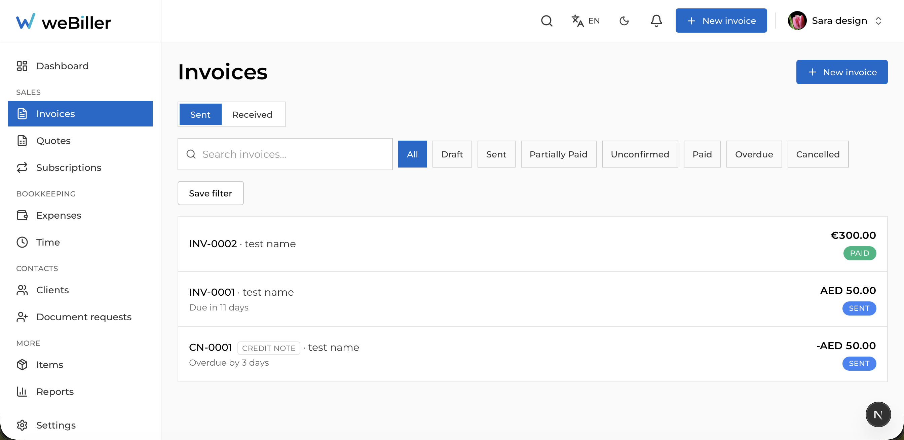
Task: Click the -AED 50.00 amount
Action: [846, 345]
